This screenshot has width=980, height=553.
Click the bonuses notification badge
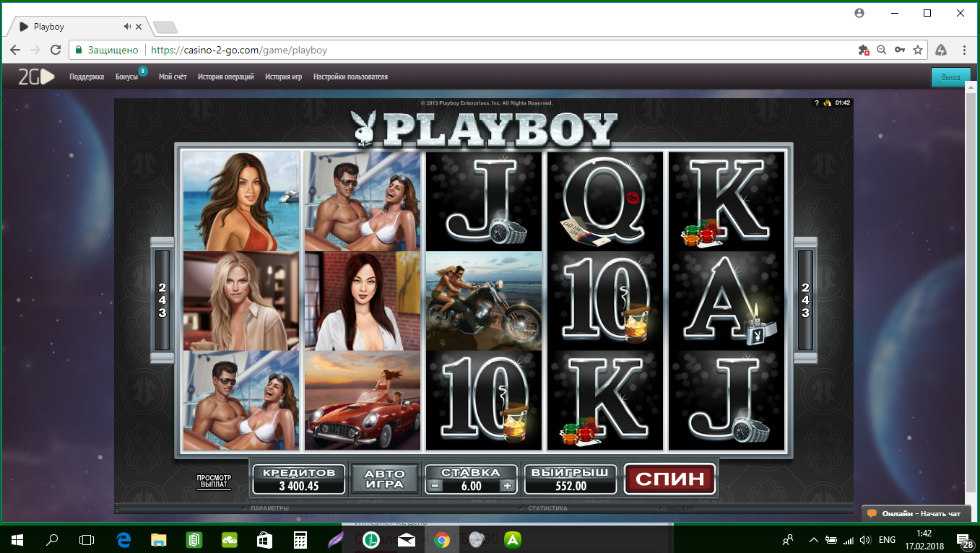[143, 71]
